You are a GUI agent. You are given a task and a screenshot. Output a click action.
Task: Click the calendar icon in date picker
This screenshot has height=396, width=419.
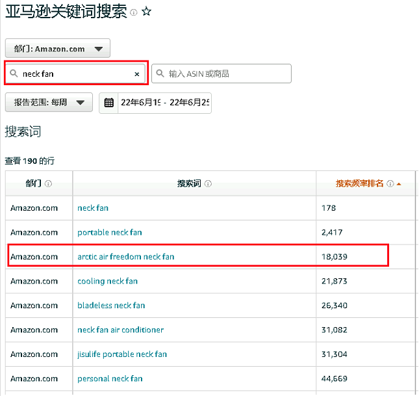tap(109, 103)
